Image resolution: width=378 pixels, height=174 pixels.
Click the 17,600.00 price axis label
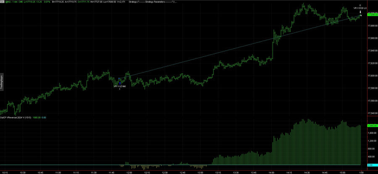coord(372,76)
